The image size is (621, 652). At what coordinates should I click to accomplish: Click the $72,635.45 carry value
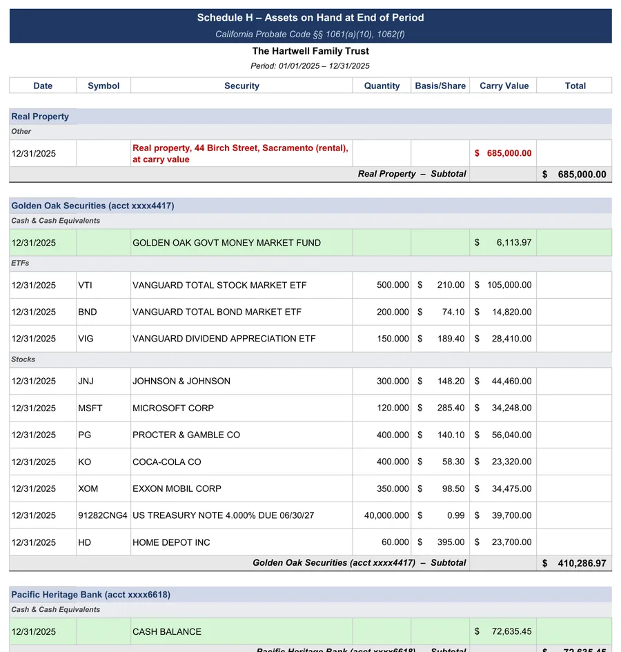point(503,631)
